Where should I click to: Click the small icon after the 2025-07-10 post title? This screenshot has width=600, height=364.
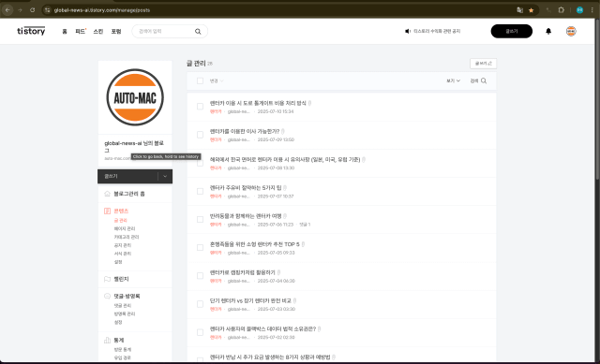(309, 103)
